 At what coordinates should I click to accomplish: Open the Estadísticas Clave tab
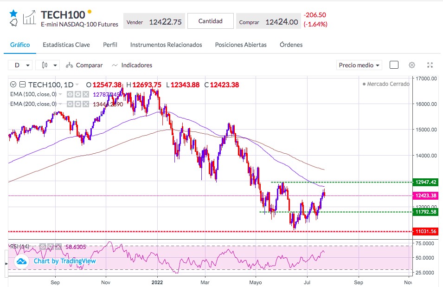click(66, 45)
